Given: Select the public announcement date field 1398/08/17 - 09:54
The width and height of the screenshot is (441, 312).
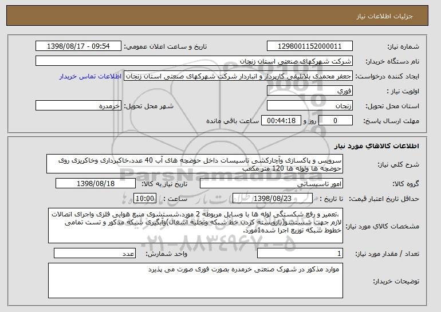Looking at the screenshot, I should [x=78, y=46].
